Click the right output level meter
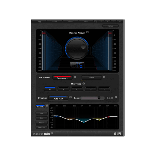Viewport: 156px width, 156px height. click(x=110, y=50)
